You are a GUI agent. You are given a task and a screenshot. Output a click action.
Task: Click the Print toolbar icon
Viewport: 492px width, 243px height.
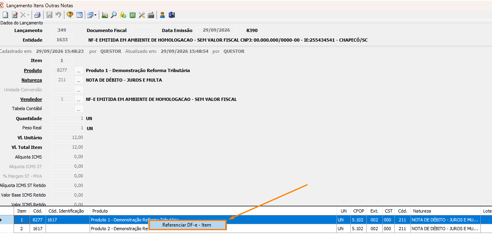pyautogui.click(x=37, y=15)
